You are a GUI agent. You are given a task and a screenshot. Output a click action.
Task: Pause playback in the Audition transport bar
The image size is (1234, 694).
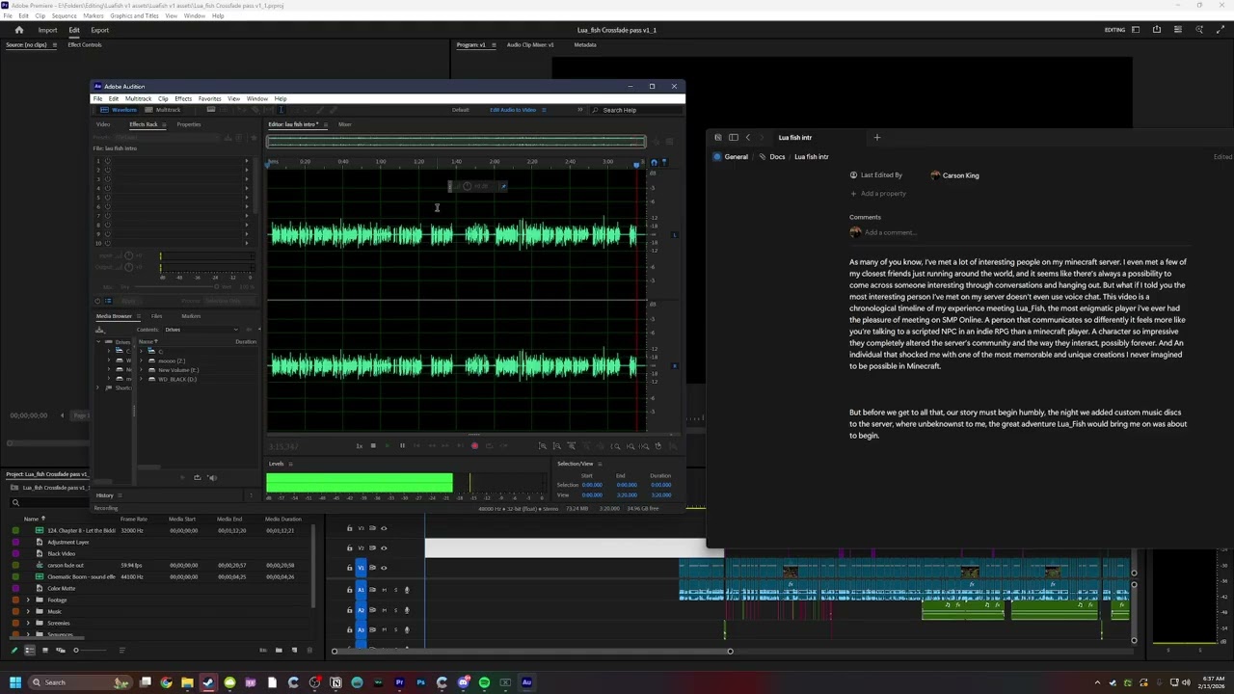[x=402, y=445]
